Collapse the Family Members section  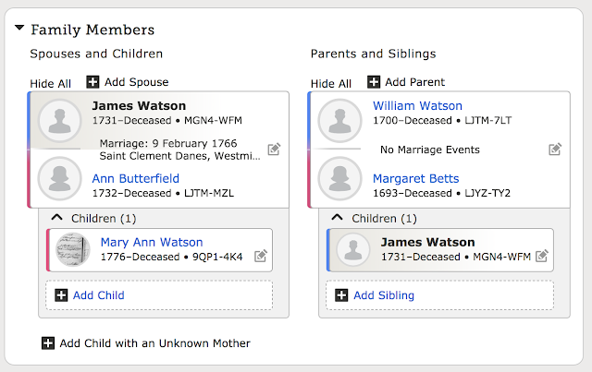pyautogui.click(x=19, y=30)
